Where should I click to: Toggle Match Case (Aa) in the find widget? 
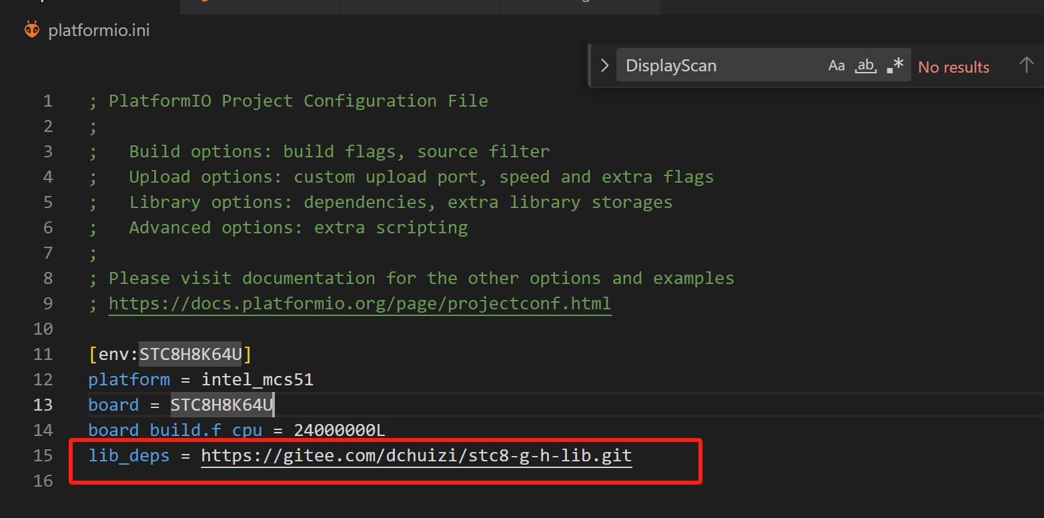(836, 65)
